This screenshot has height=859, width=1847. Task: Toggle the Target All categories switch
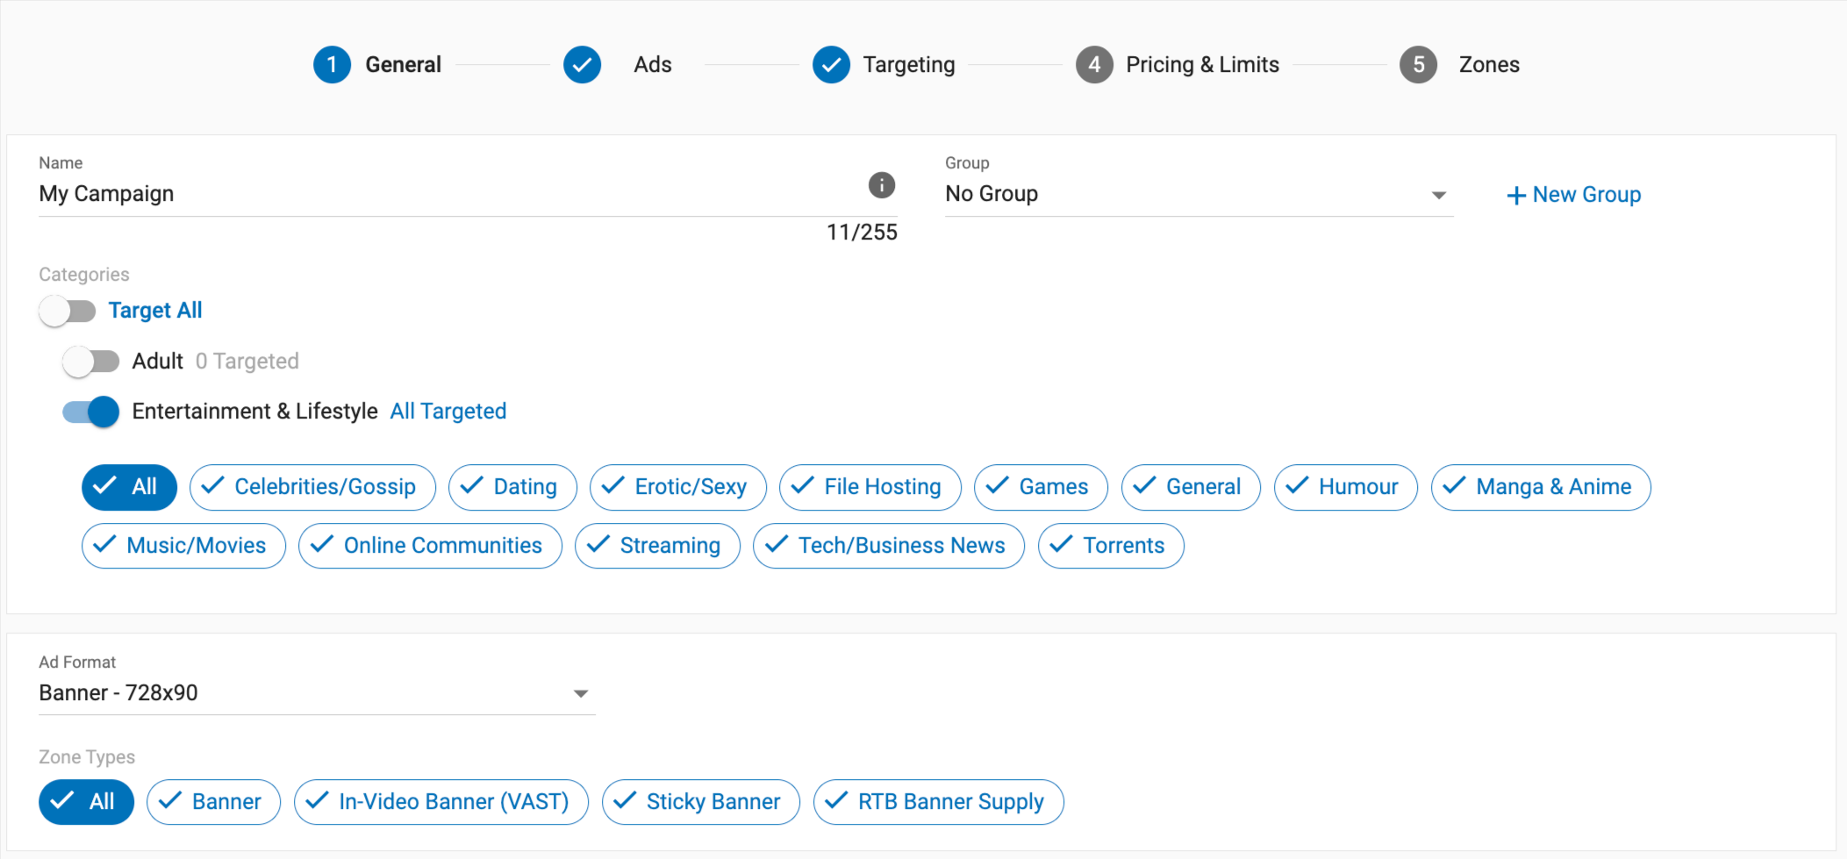tap(68, 311)
